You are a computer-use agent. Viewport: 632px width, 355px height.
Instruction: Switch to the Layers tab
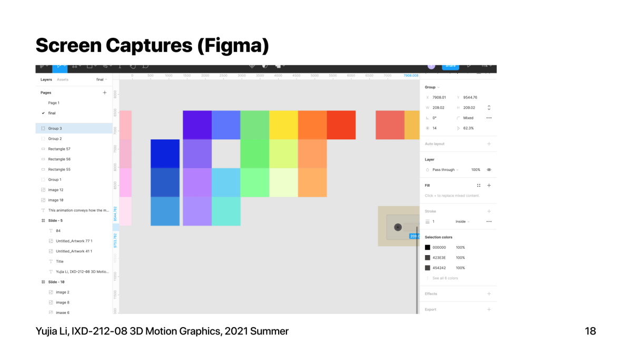pyautogui.click(x=46, y=79)
